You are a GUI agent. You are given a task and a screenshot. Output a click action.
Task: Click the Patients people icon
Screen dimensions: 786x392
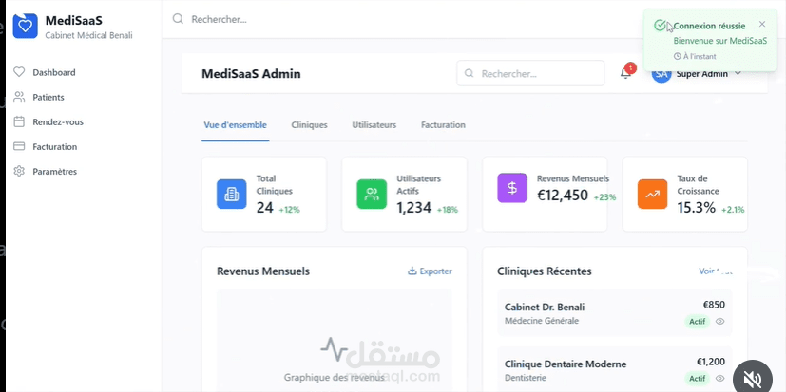[19, 97]
